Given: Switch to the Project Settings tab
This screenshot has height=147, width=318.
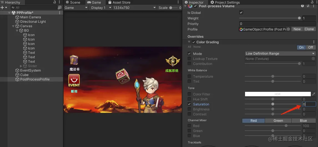Looking at the screenshot, I should (225, 2).
